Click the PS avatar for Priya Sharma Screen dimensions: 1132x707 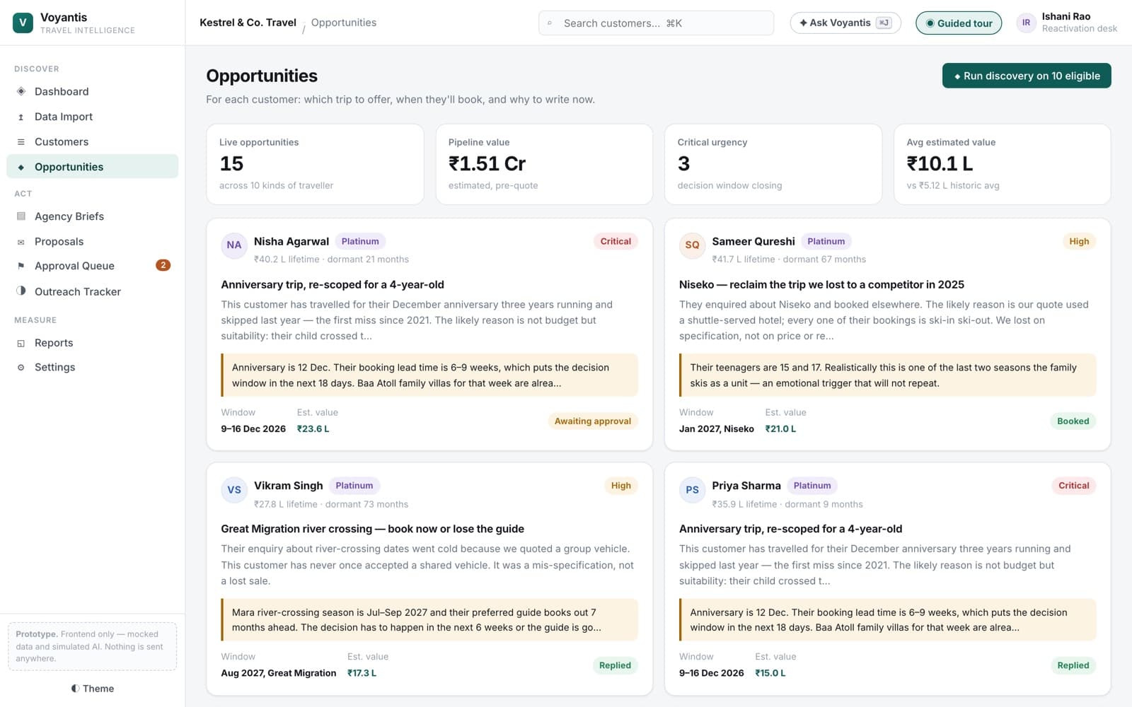(x=692, y=489)
